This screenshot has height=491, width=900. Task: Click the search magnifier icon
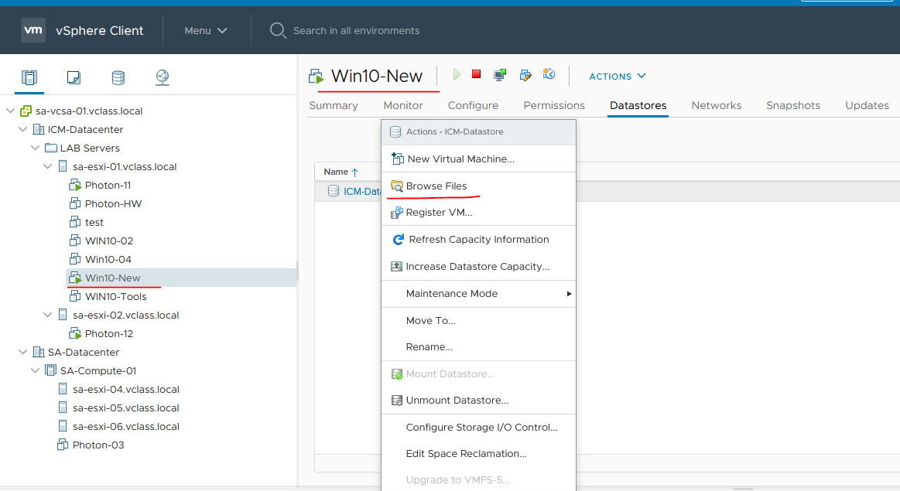point(278,30)
